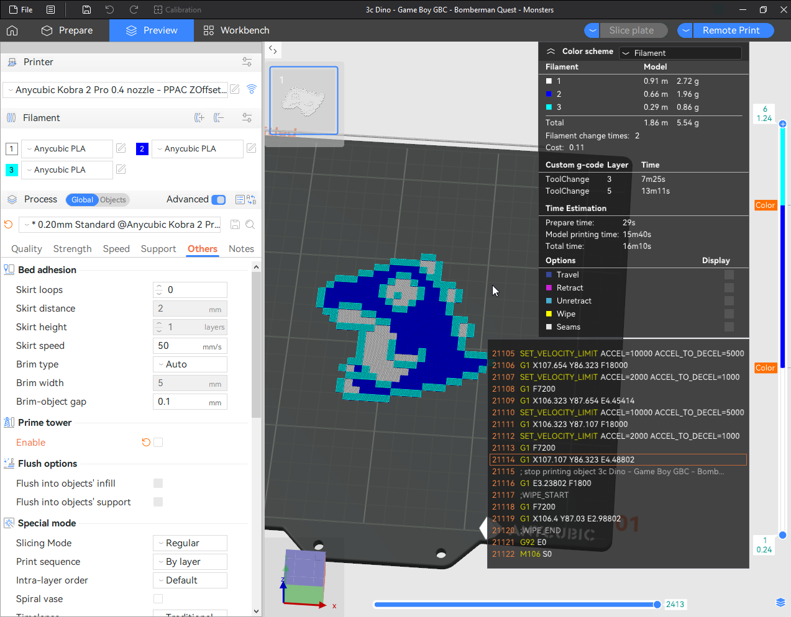Click the printer Wi-Fi connection icon

coord(252,89)
